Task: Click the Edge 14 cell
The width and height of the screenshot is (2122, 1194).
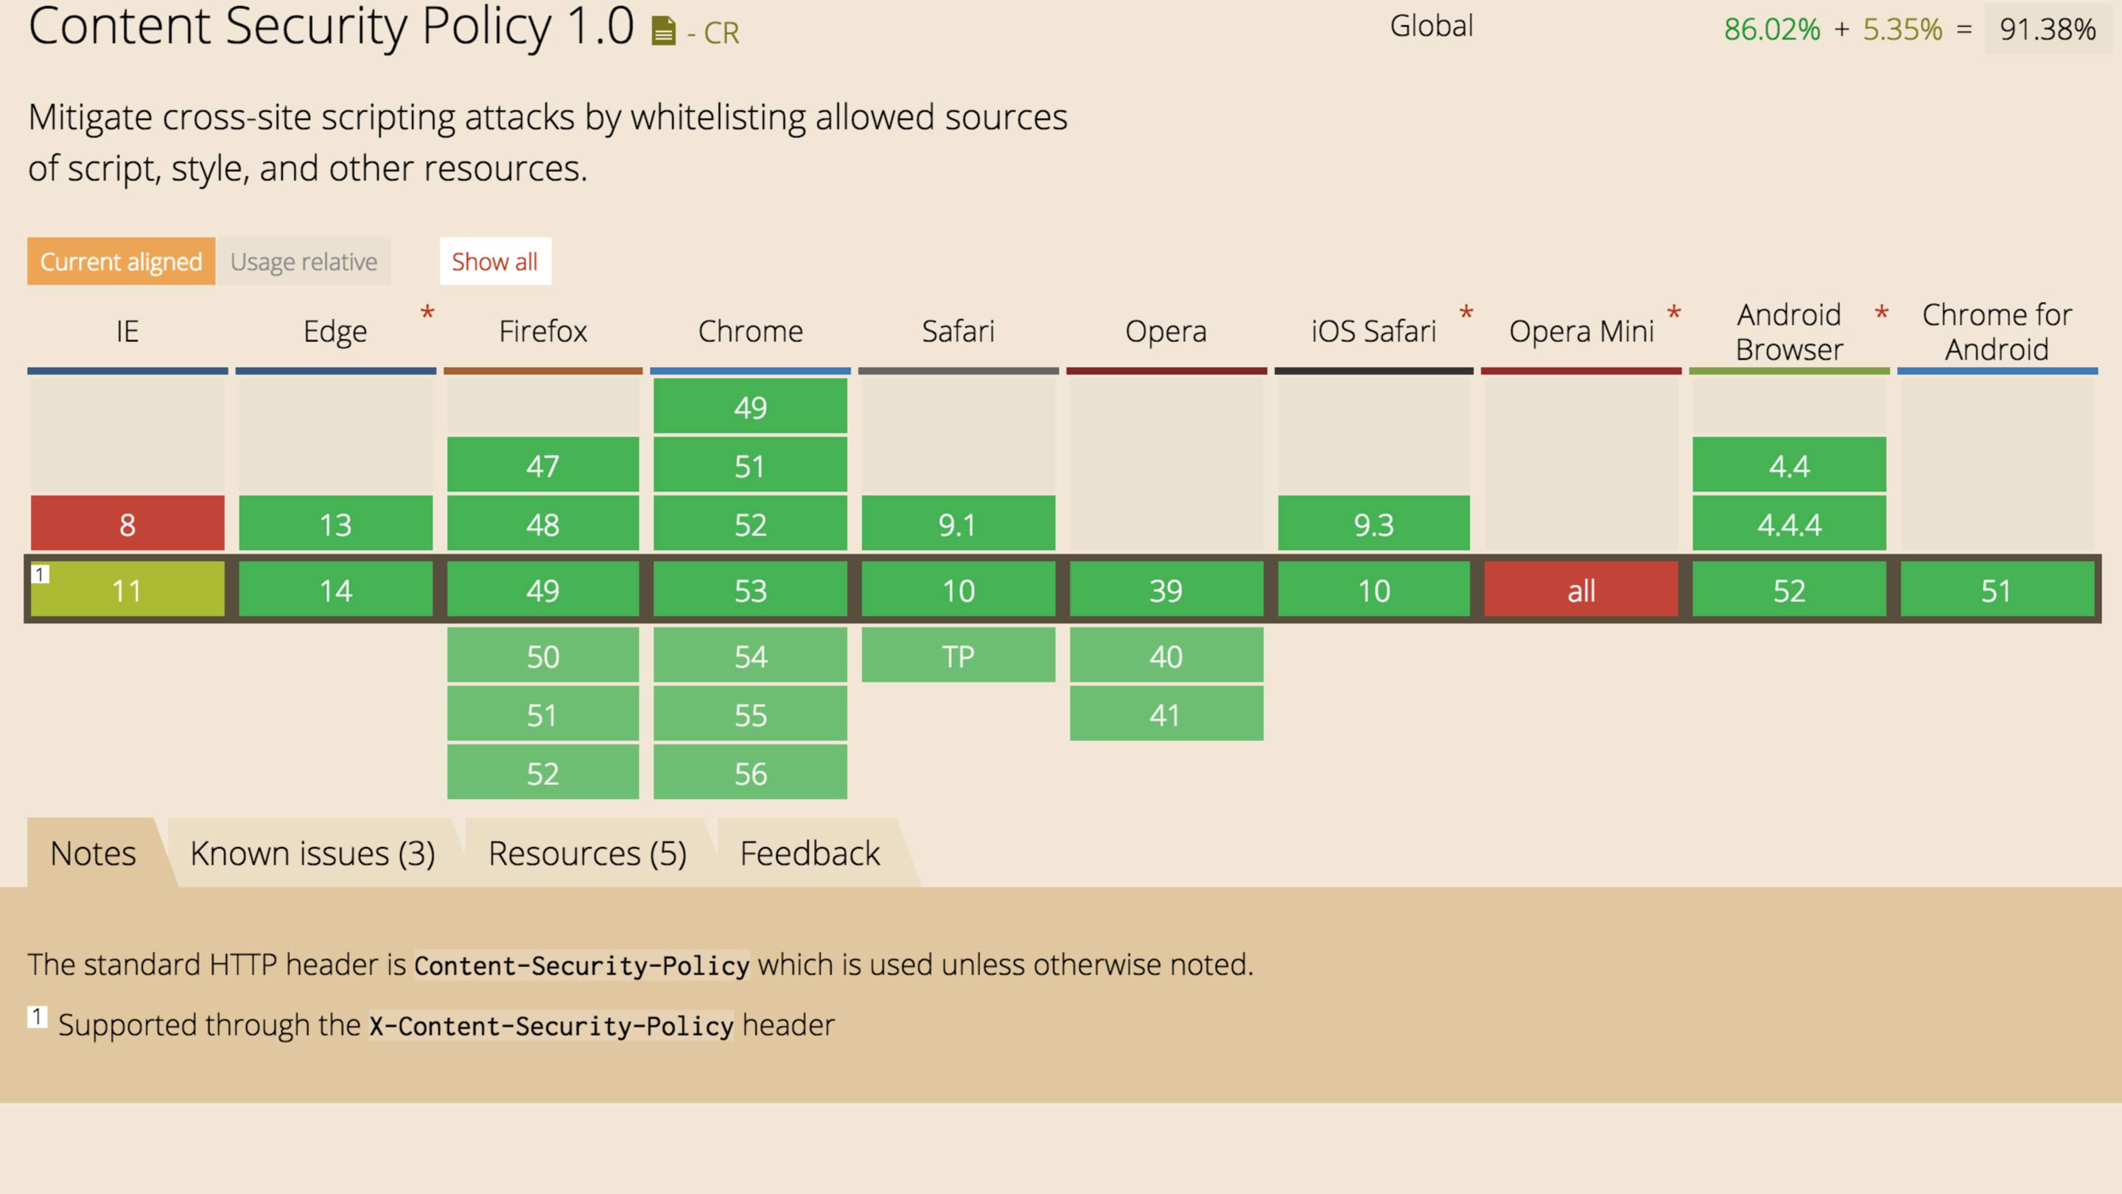Action: coord(335,589)
